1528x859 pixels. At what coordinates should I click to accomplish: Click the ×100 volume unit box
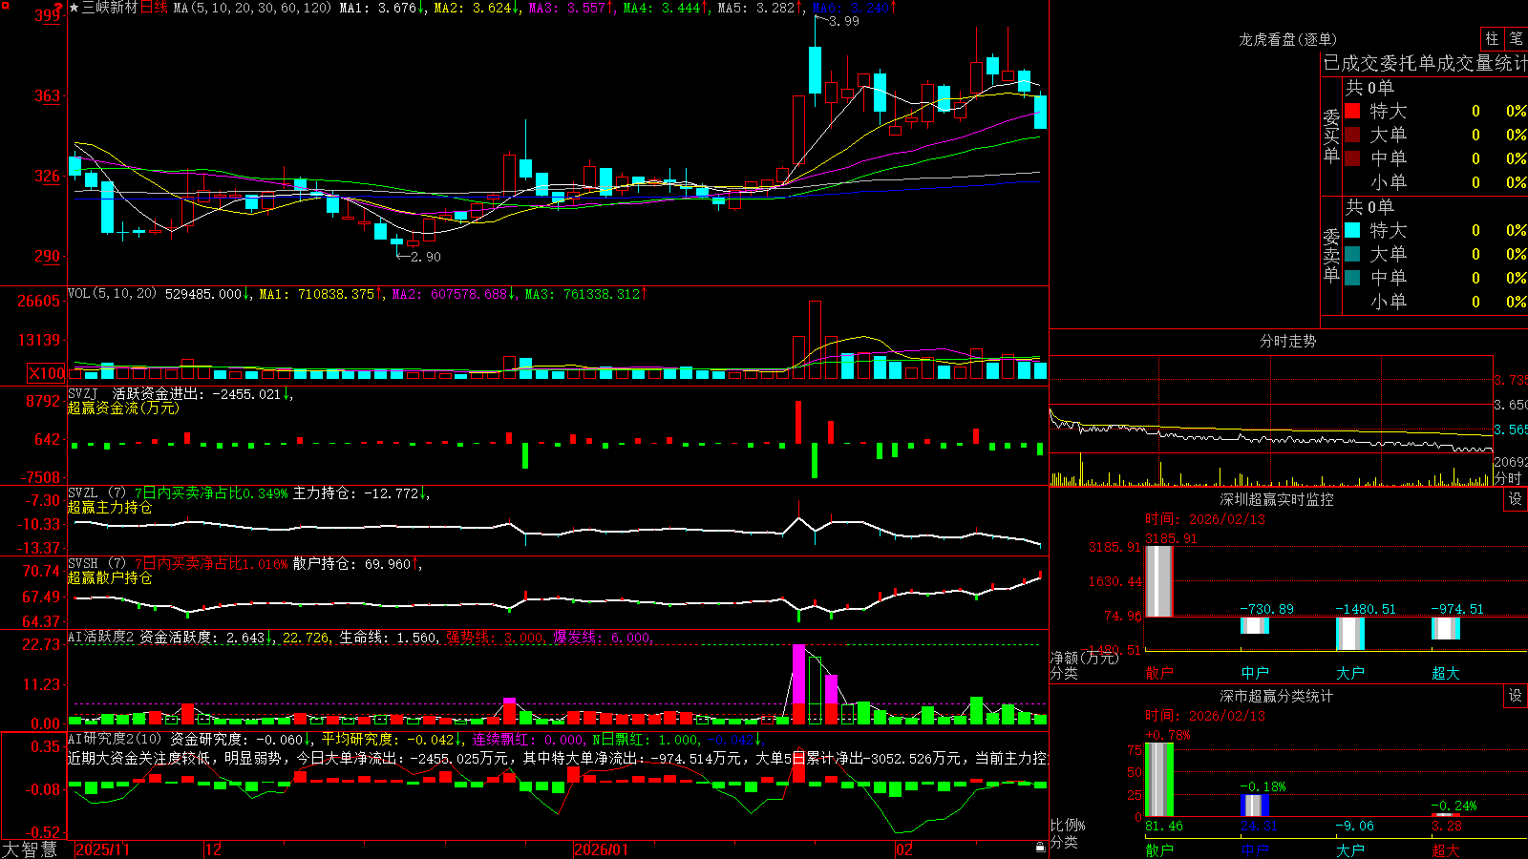[46, 373]
